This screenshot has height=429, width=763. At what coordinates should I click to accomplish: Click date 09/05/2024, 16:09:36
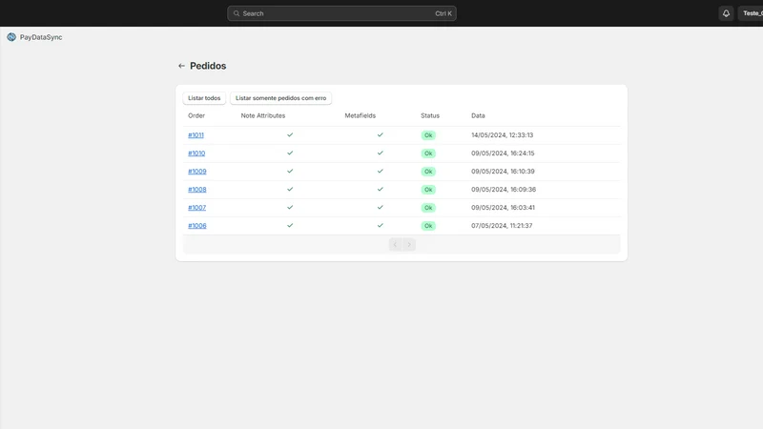(504, 189)
